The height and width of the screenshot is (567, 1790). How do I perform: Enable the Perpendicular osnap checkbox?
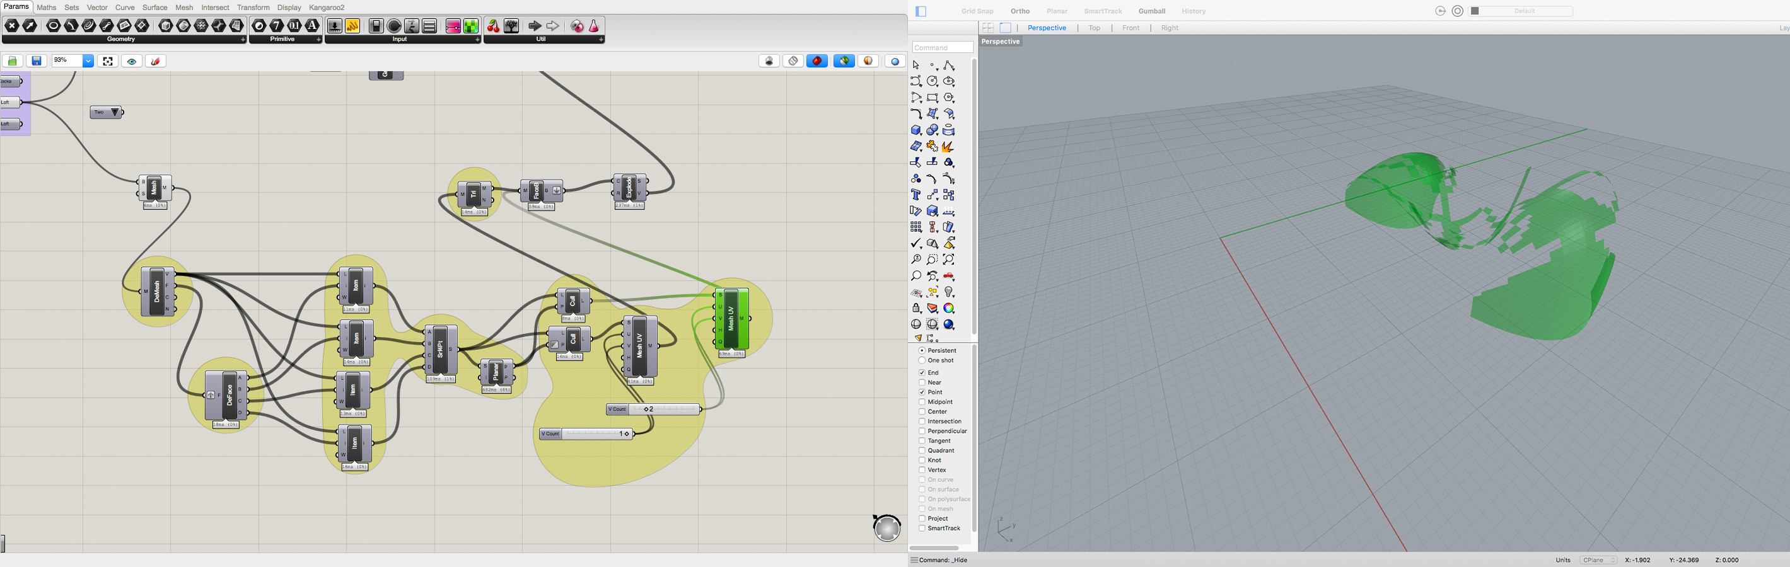click(922, 431)
